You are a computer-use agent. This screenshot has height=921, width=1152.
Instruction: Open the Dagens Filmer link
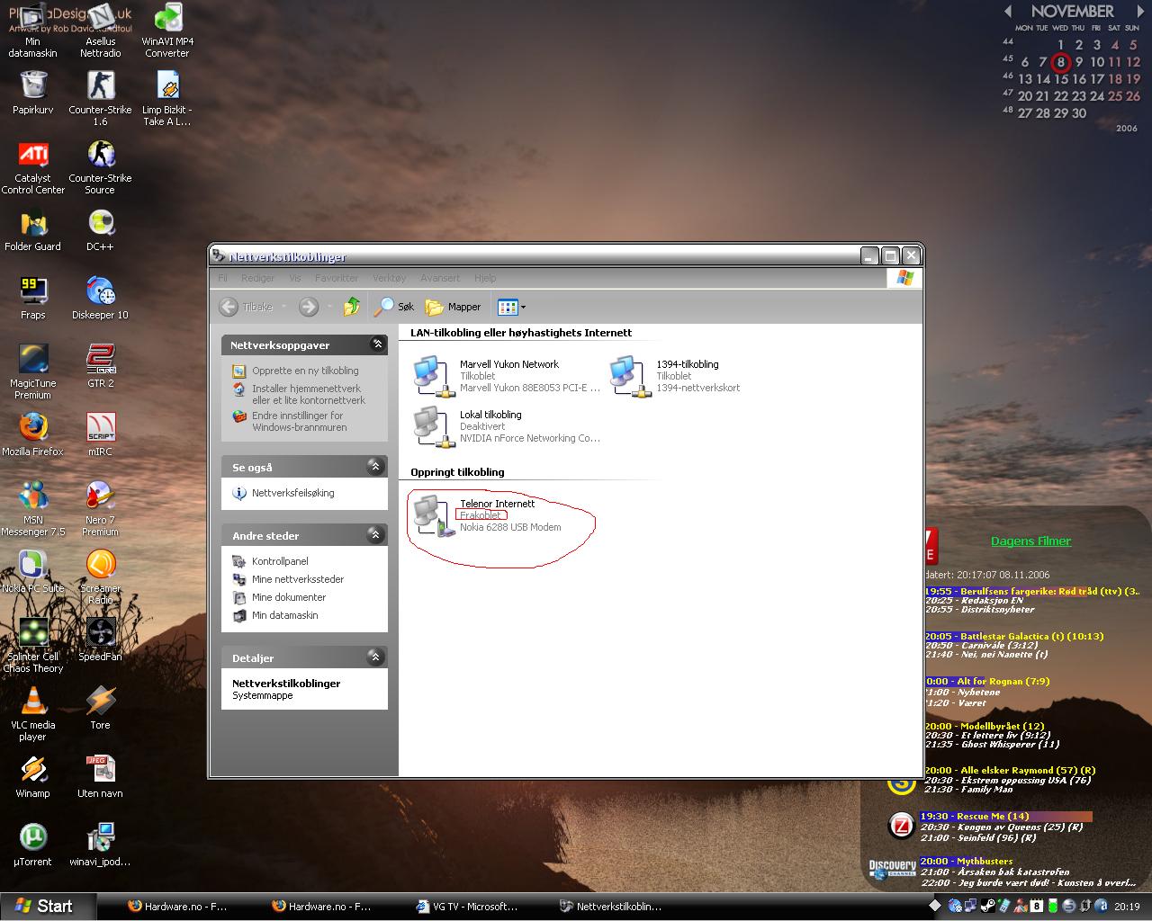tap(1030, 541)
